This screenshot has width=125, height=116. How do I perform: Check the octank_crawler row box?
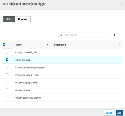7,90
